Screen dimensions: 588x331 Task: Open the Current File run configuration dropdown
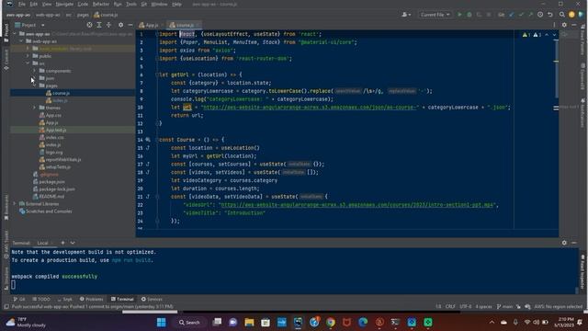pos(435,15)
